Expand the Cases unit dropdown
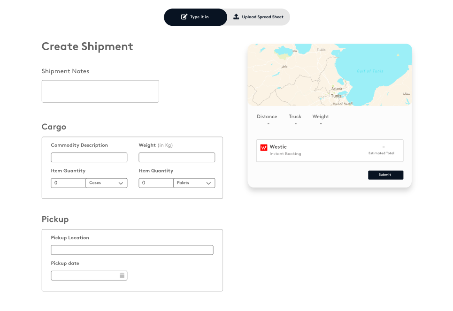 (106, 183)
